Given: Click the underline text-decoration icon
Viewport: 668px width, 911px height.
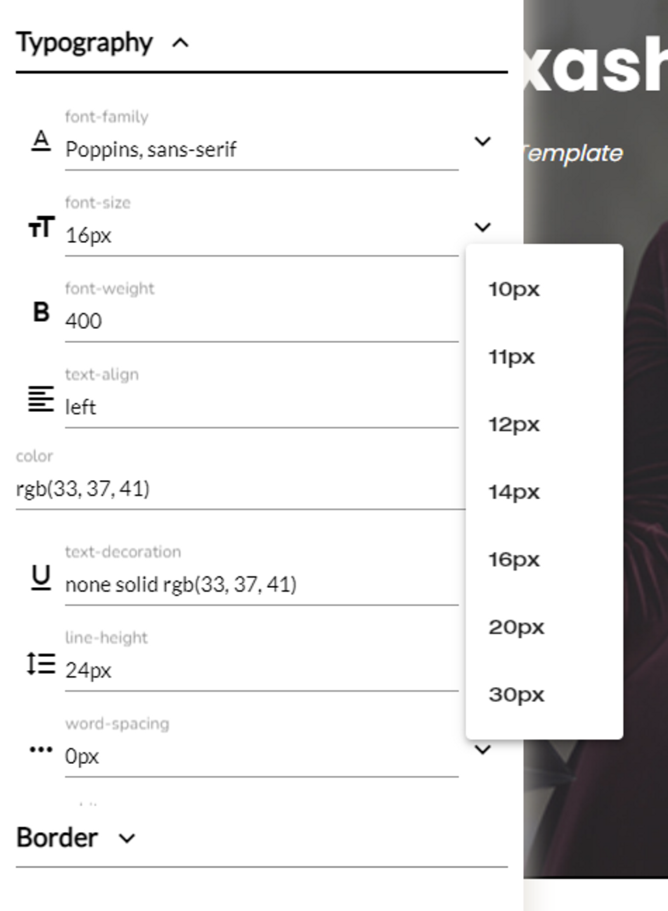Looking at the screenshot, I should (x=41, y=578).
